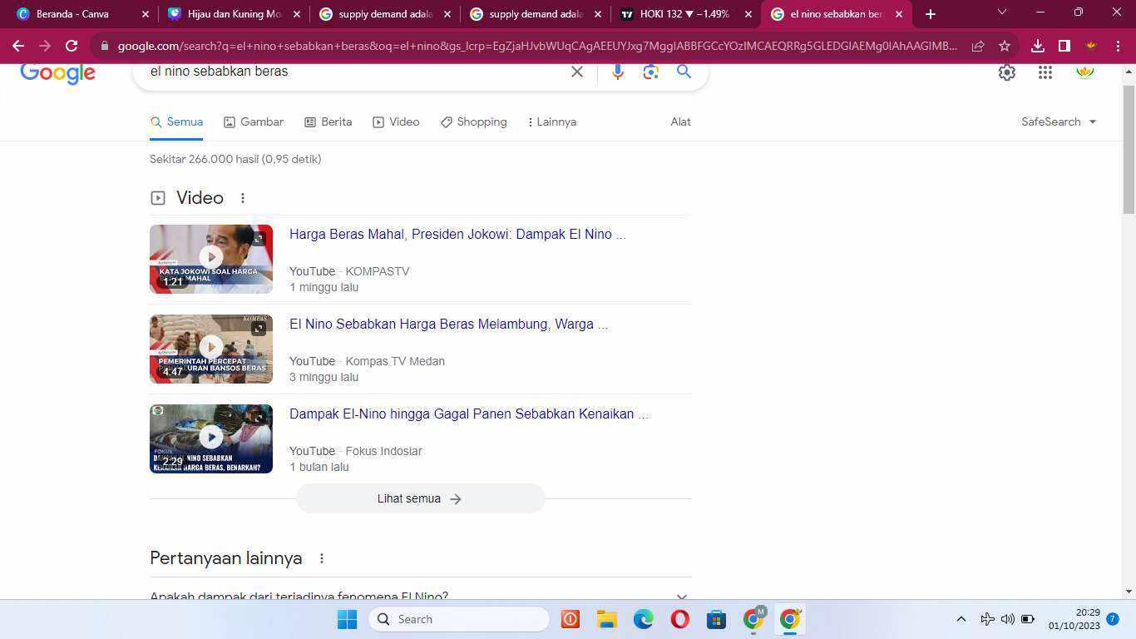The width and height of the screenshot is (1136, 639).
Task: Toggle the Chrome side panel
Action: click(x=1064, y=46)
